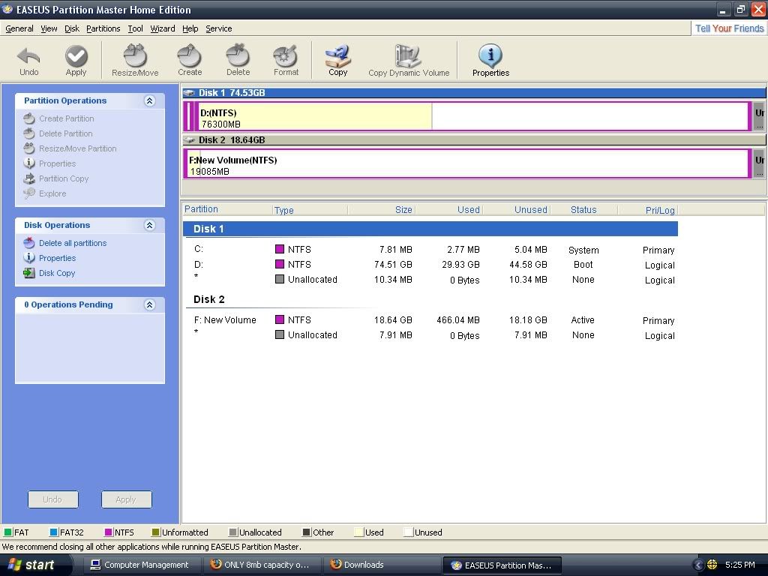Screen dimensions: 768x576
Task: Sort by the Partition column header
Action: coord(228,210)
